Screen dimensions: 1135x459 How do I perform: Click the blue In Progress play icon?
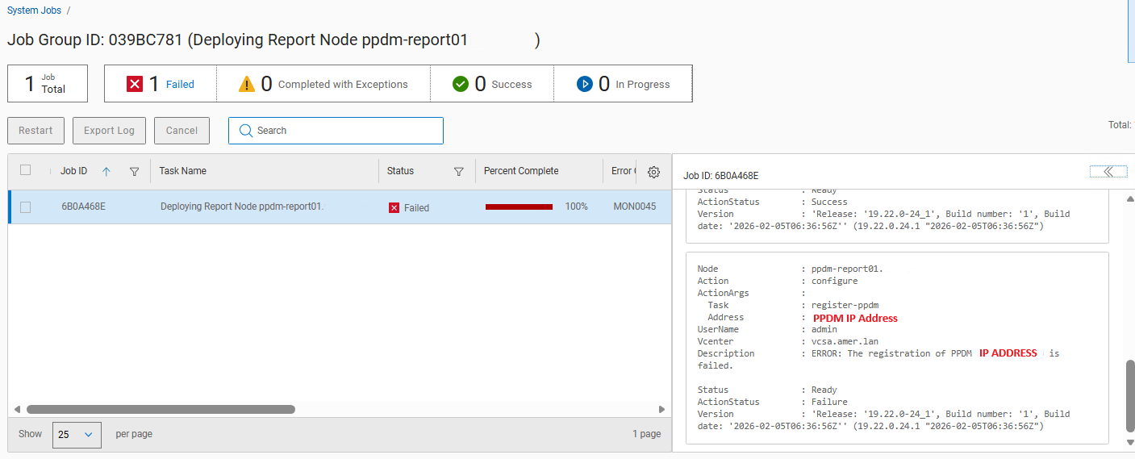(x=585, y=84)
